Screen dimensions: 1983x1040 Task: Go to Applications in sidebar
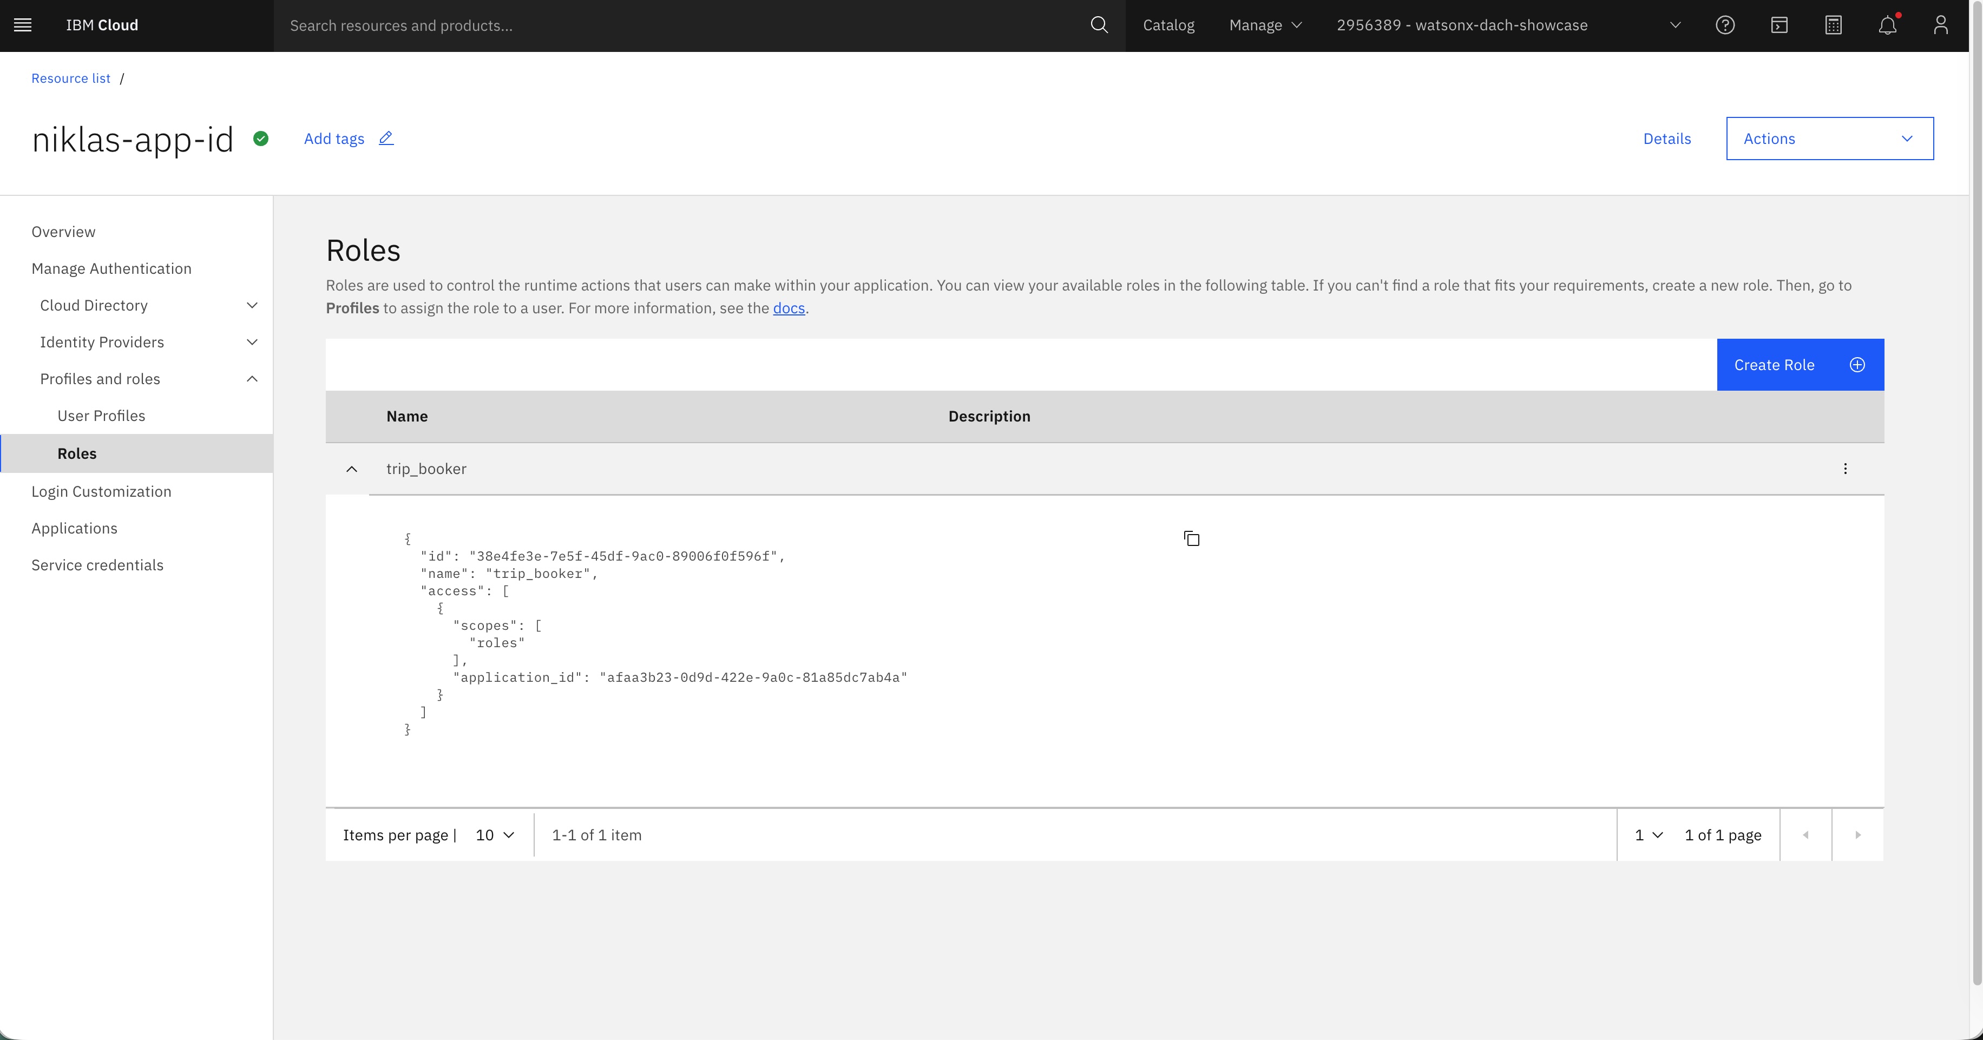tap(75, 528)
